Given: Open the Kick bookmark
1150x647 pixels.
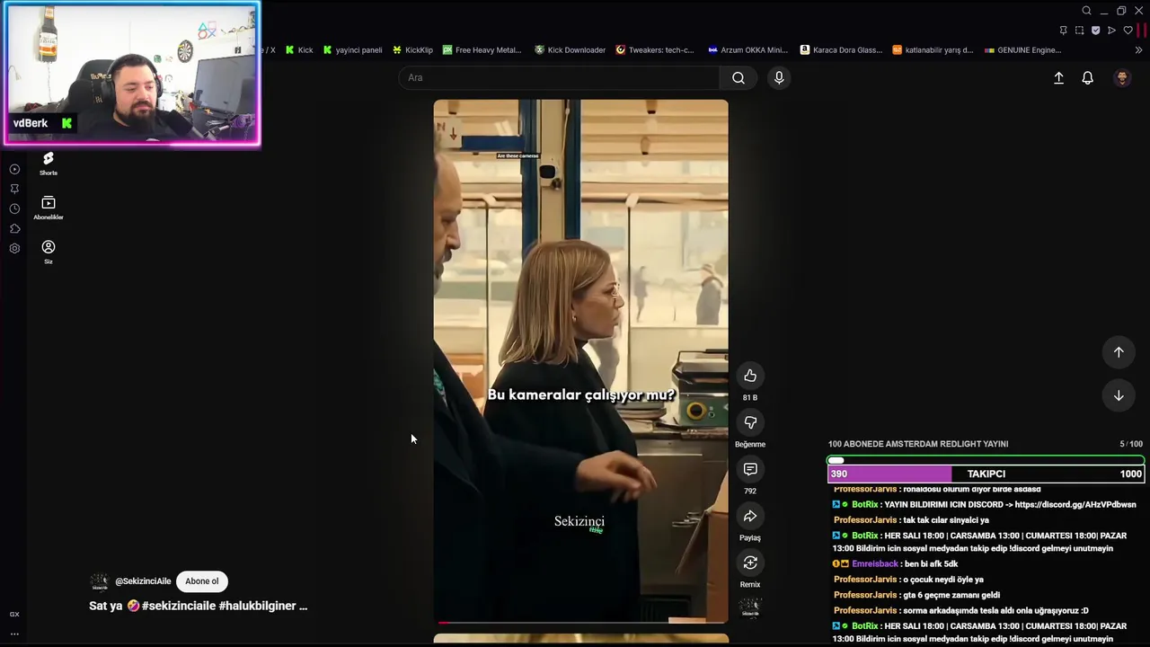Looking at the screenshot, I should (299, 50).
